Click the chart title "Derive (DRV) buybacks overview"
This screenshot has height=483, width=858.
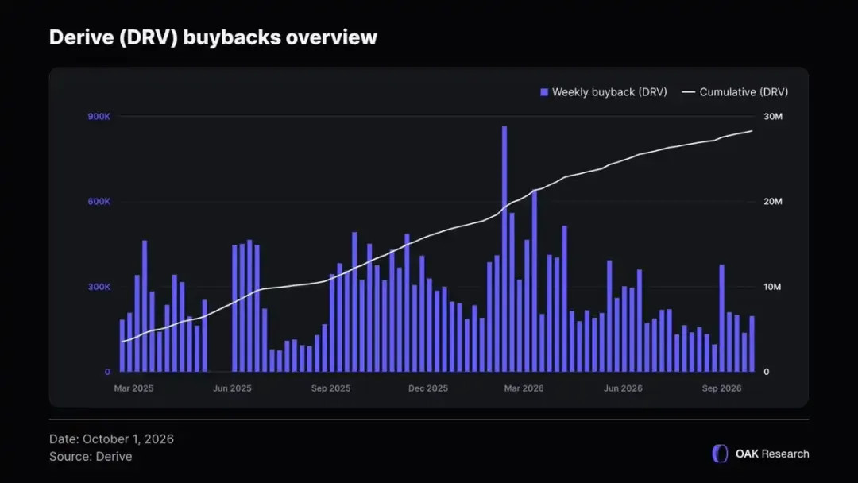214,37
